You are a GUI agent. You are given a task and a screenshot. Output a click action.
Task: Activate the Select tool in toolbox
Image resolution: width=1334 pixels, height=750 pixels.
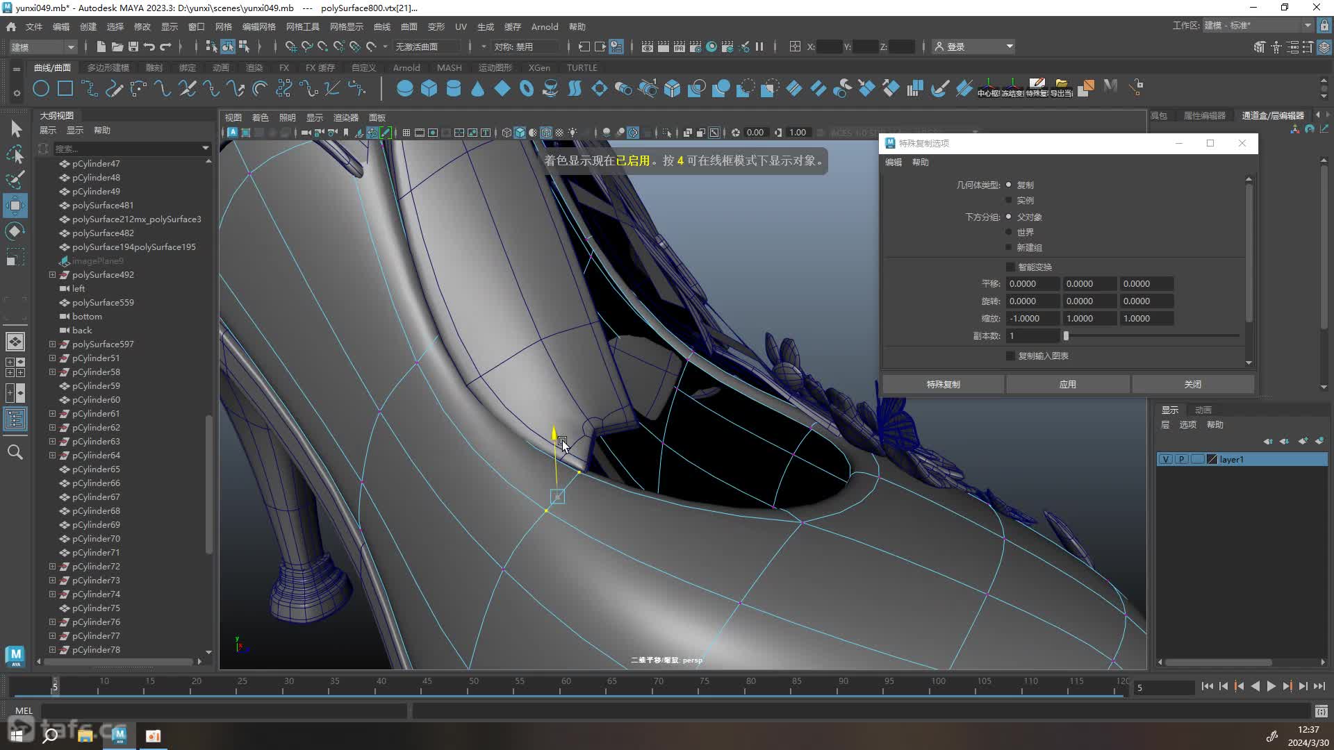click(x=15, y=128)
